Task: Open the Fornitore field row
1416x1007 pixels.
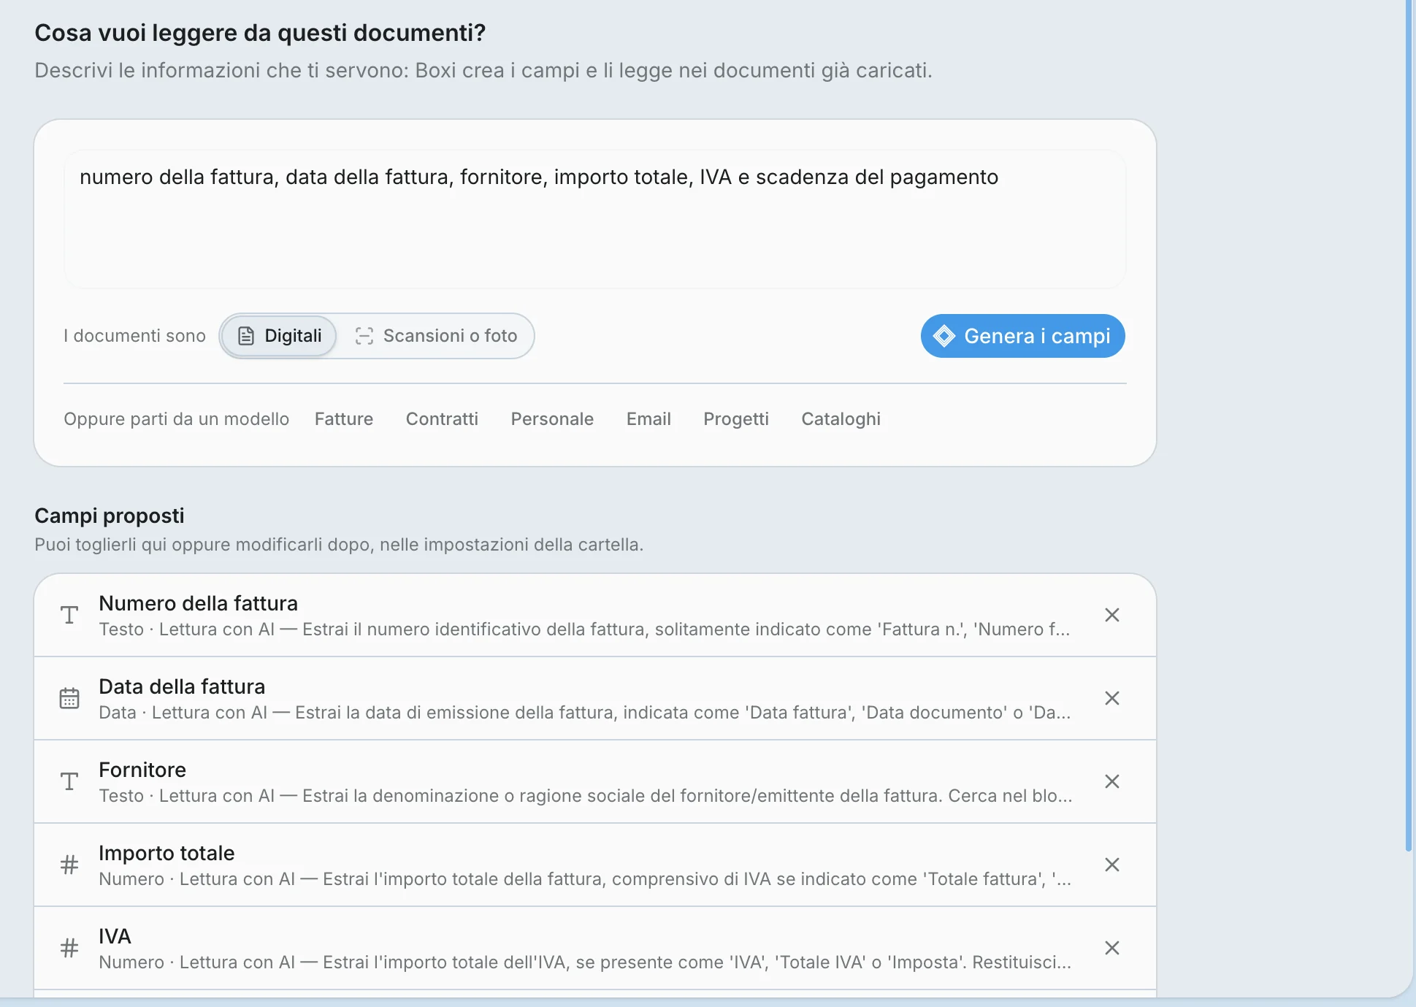Action: (x=594, y=781)
